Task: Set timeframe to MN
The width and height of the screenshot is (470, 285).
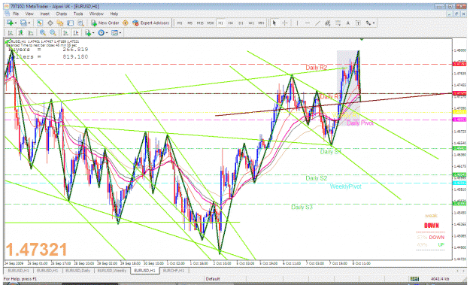Action: coord(261,23)
